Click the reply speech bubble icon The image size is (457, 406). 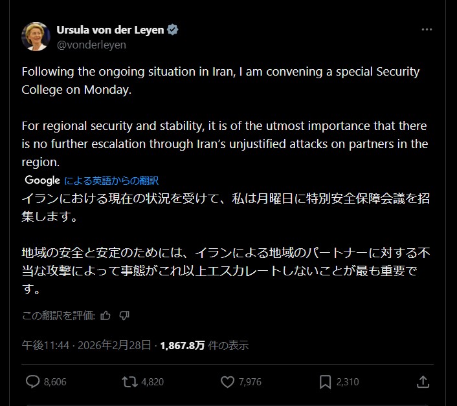[x=33, y=381]
